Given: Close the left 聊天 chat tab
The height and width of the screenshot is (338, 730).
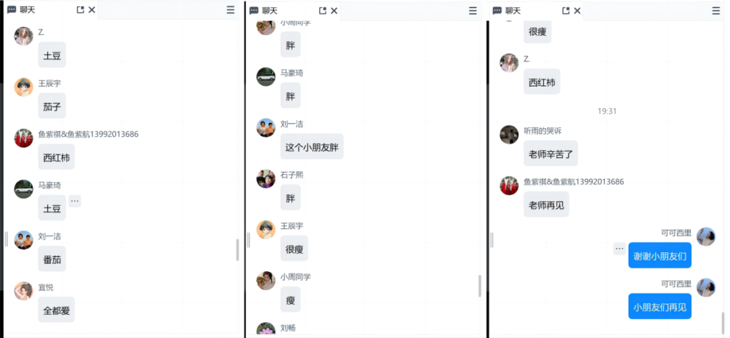Looking at the screenshot, I should pos(92,9).
